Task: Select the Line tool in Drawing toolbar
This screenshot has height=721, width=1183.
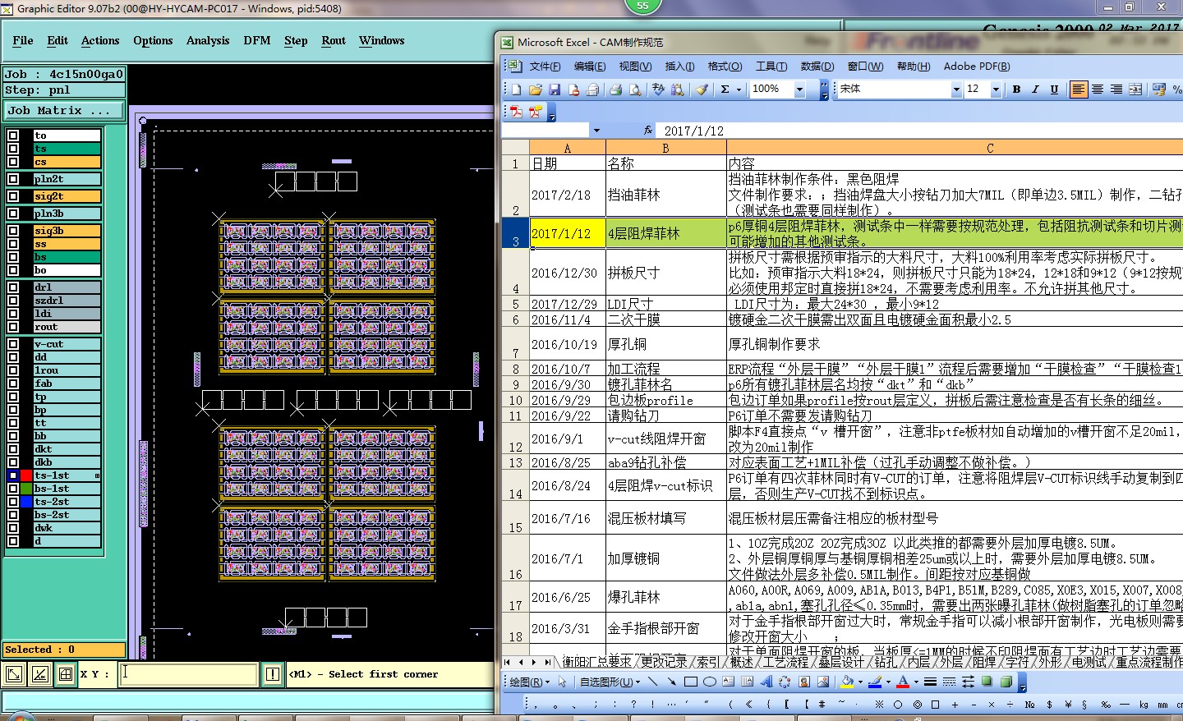Action: click(653, 682)
